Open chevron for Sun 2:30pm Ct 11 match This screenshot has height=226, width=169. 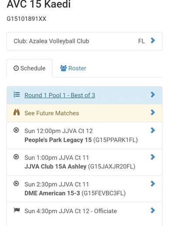coord(153,184)
